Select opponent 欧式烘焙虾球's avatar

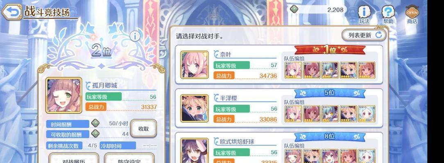click(x=195, y=151)
